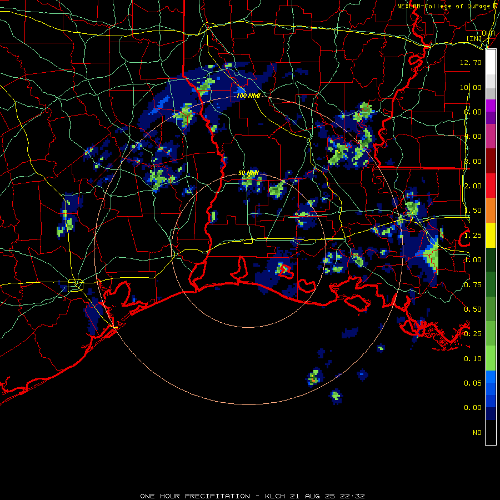
Task: Pick the light blue swatch beside 0.05
Action: [x=491, y=377]
